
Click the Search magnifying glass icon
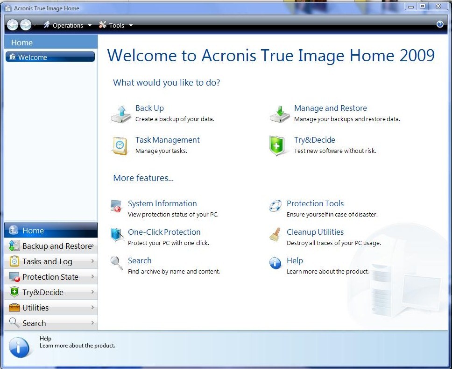[x=116, y=263]
